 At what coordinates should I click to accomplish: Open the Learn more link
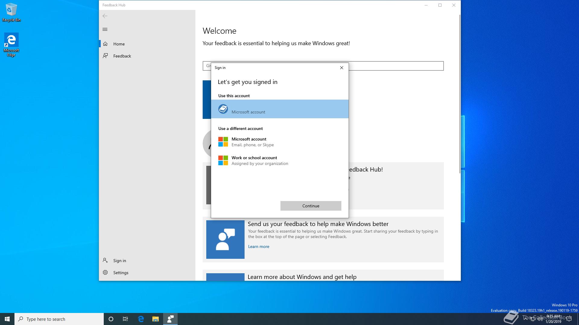(x=259, y=246)
